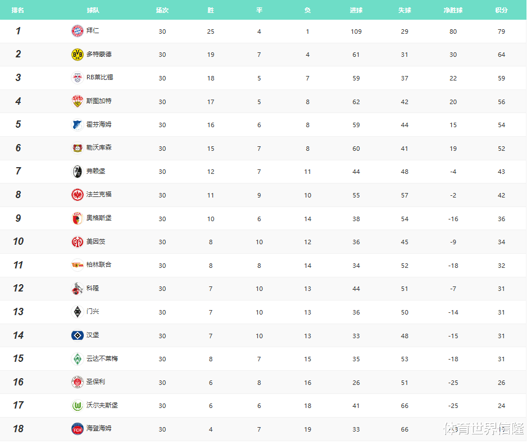Click the Eintracht Frankfurt (法兰克福) eagle logo
Image resolution: width=531 pixels, height=444 pixels.
point(77,195)
